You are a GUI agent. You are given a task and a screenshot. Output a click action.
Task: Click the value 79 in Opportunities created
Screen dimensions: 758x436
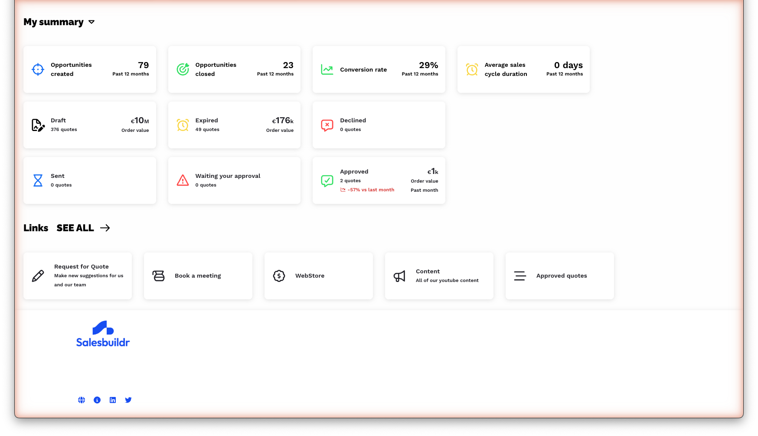tap(144, 65)
